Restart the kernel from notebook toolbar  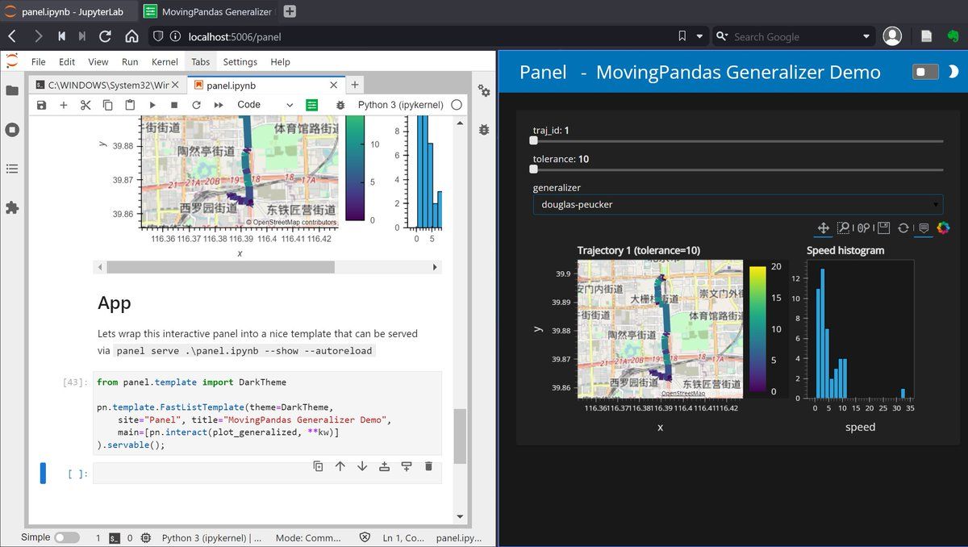pyautogui.click(x=196, y=105)
